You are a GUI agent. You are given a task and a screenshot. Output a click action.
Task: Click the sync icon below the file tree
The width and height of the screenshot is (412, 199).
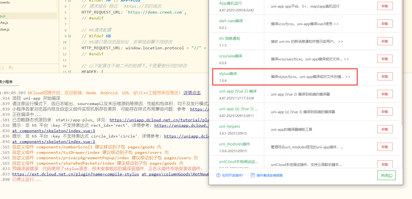[2, 68]
